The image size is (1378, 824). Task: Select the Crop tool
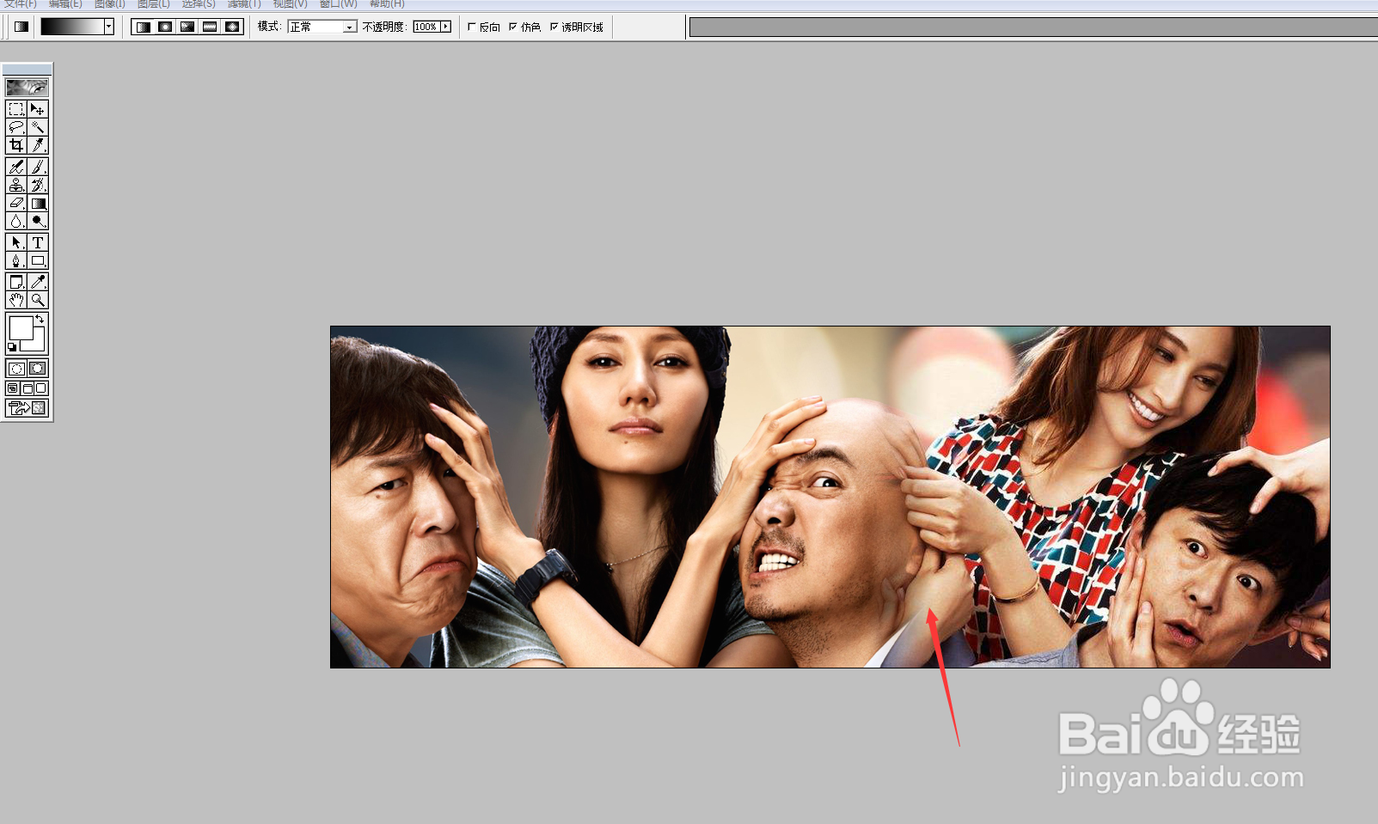pos(16,145)
